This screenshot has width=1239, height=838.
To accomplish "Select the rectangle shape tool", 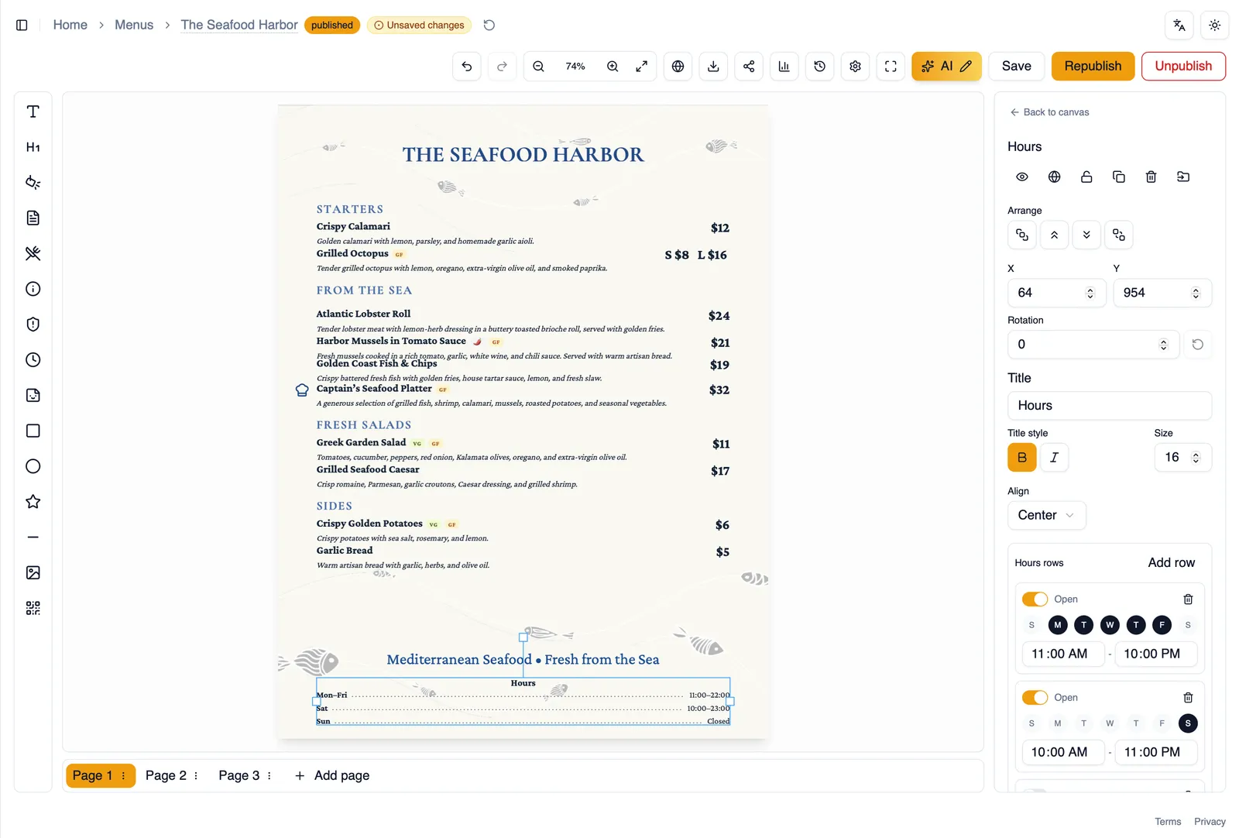I will coord(33,431).
